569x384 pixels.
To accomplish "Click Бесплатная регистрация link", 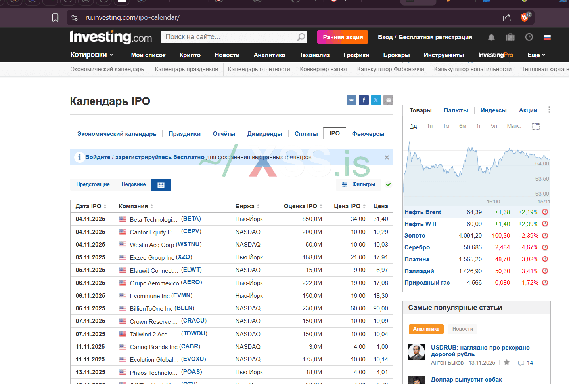I will pyautogui.click(x=435, y=37).
